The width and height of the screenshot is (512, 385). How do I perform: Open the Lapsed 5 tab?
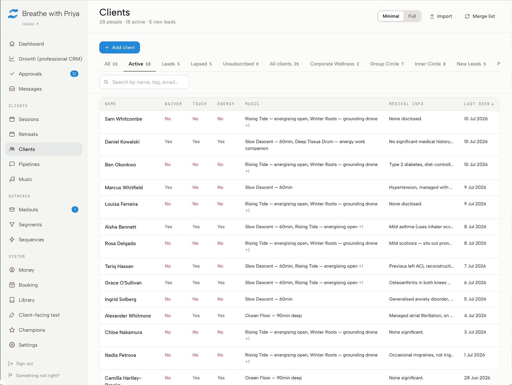pyautogui.click(x=201, y=64)
